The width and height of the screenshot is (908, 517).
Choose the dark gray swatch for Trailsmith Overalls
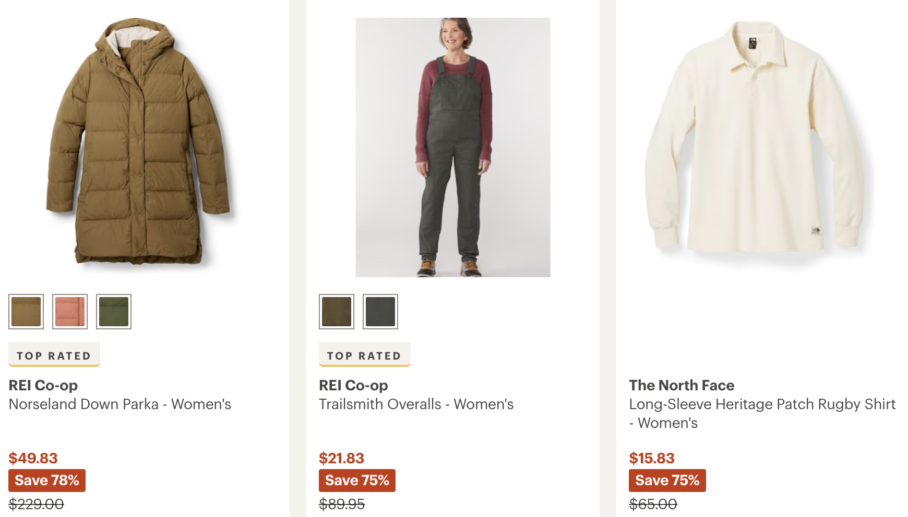(x=380, y=312)
